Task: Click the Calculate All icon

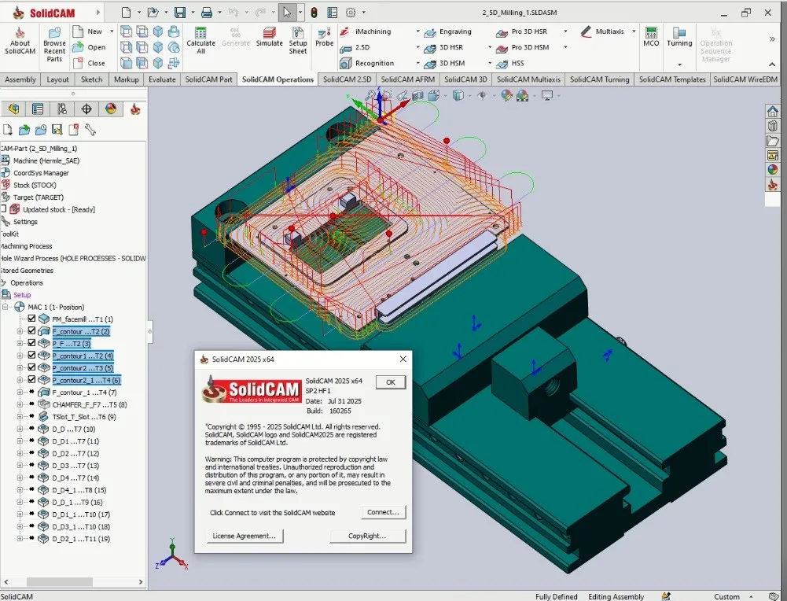Action: [200, 40]
